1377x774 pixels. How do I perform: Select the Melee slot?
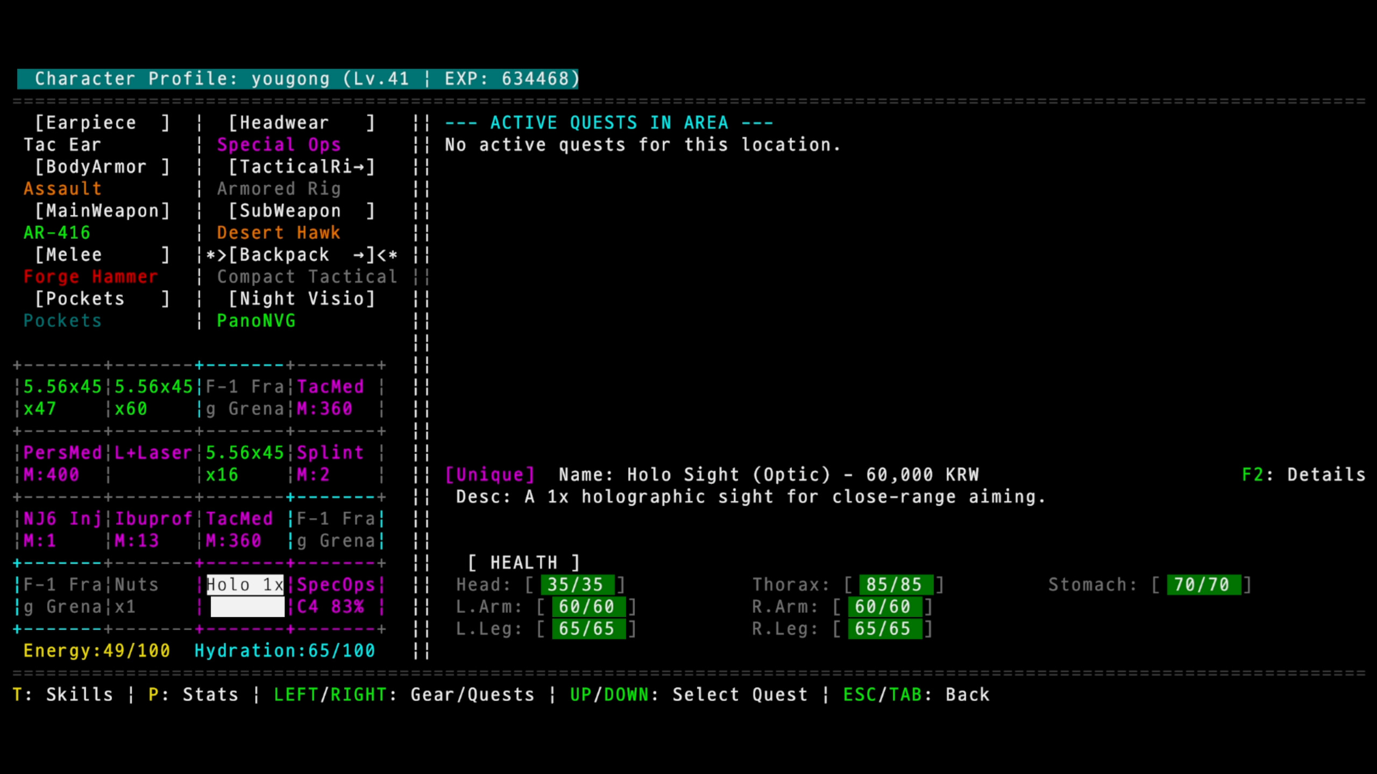pos(102,255)
